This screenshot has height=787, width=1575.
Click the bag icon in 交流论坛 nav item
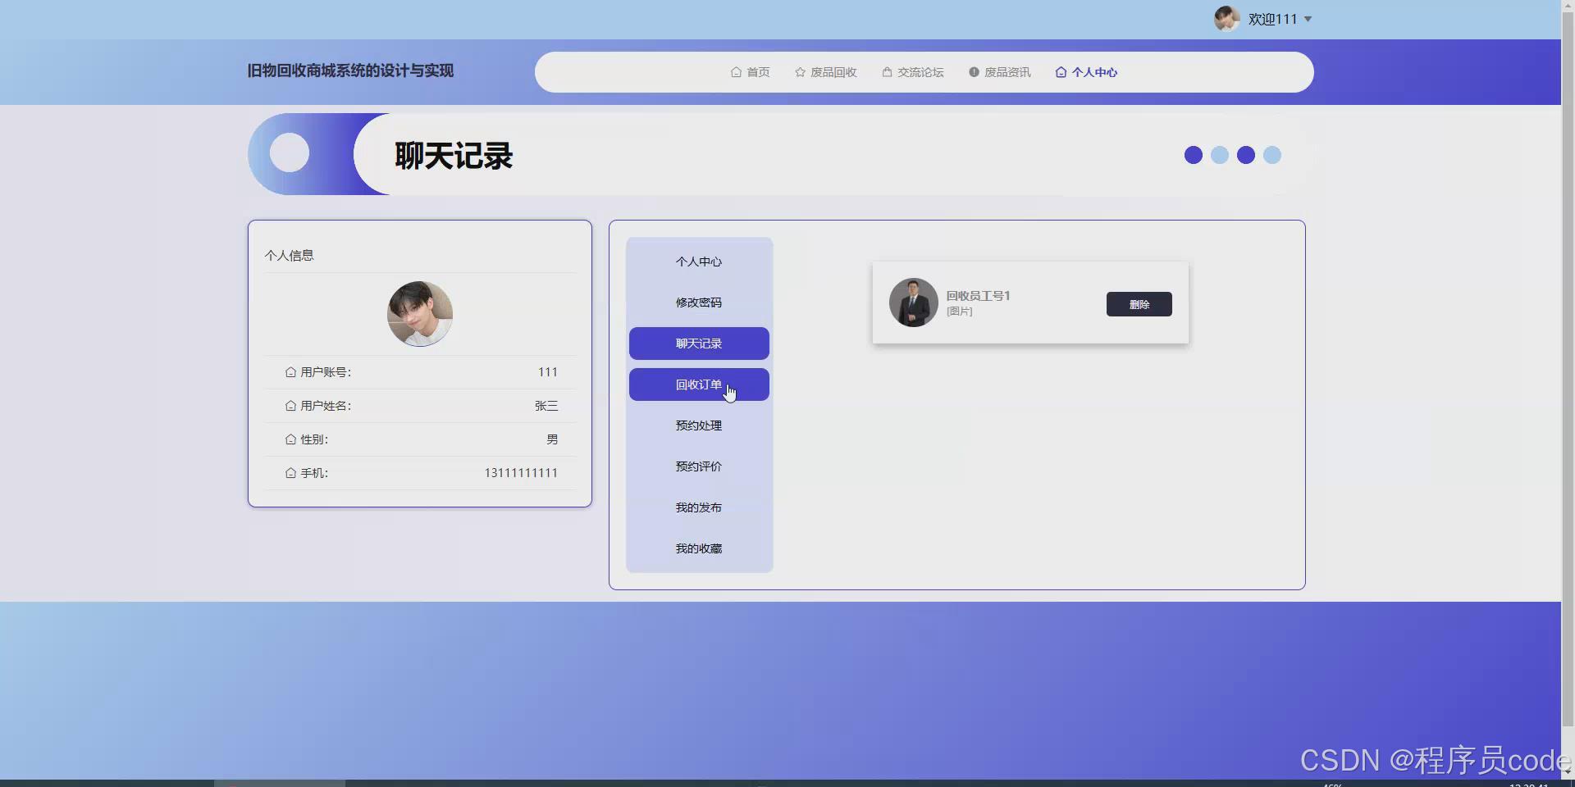887,72
